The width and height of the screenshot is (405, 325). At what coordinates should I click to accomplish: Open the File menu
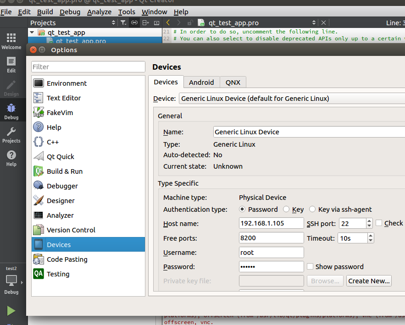(6, 12)
